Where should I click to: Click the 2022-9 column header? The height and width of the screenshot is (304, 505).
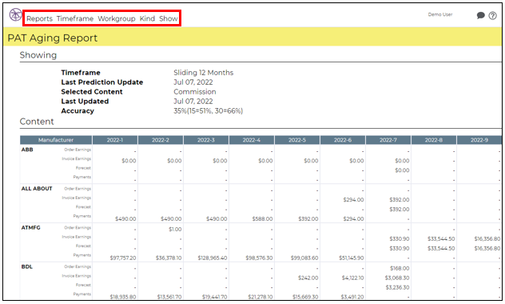coord(479,140)
